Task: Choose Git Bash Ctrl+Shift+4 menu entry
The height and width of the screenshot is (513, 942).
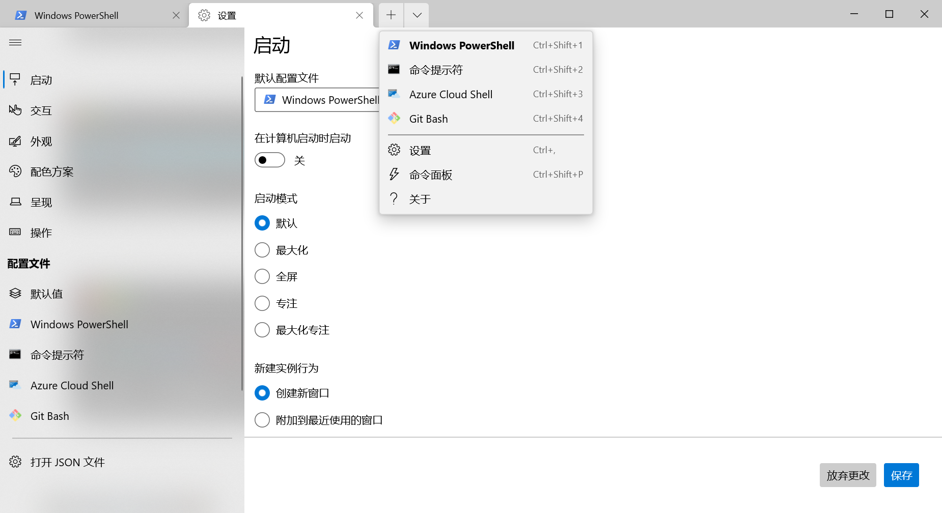Action: (x=486, y=119)
